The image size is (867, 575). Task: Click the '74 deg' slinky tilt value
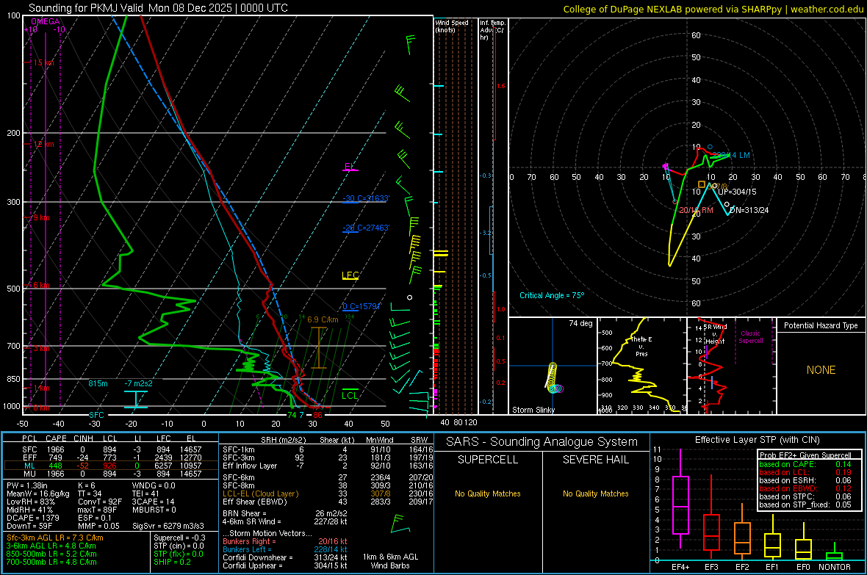(x=580, y=323)
